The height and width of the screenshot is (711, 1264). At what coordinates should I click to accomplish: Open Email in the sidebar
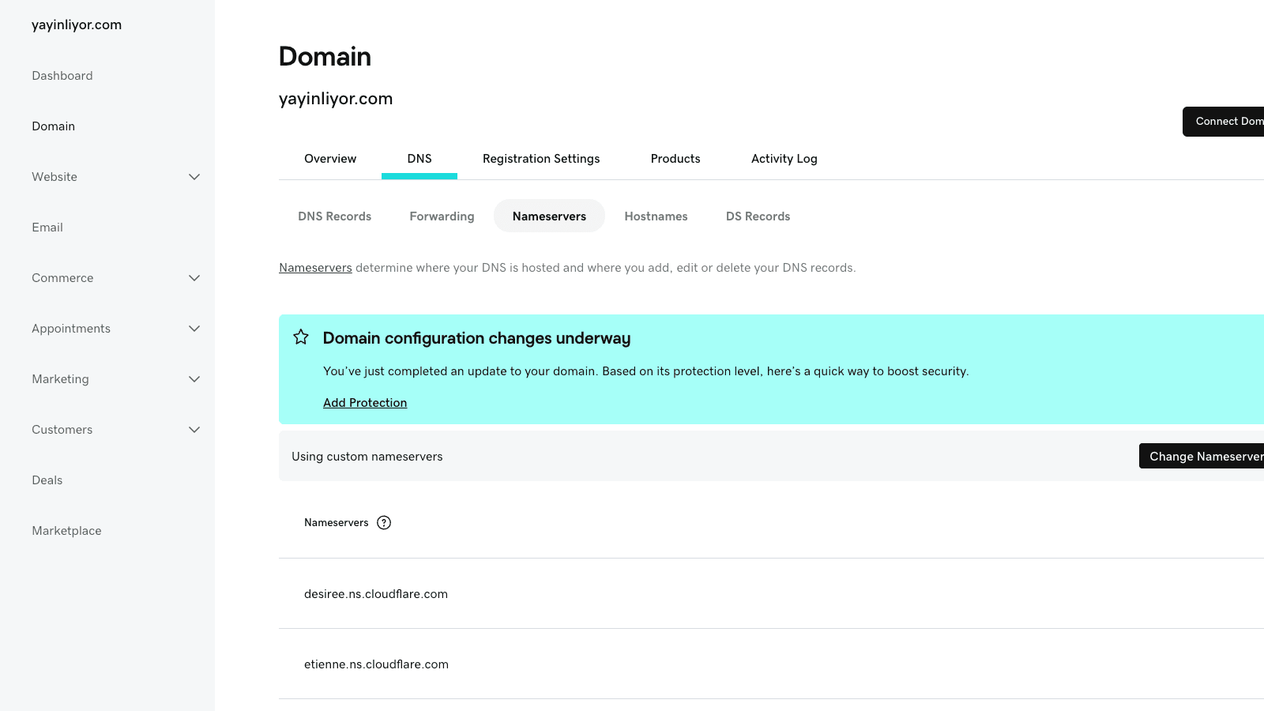click(47, 228)
